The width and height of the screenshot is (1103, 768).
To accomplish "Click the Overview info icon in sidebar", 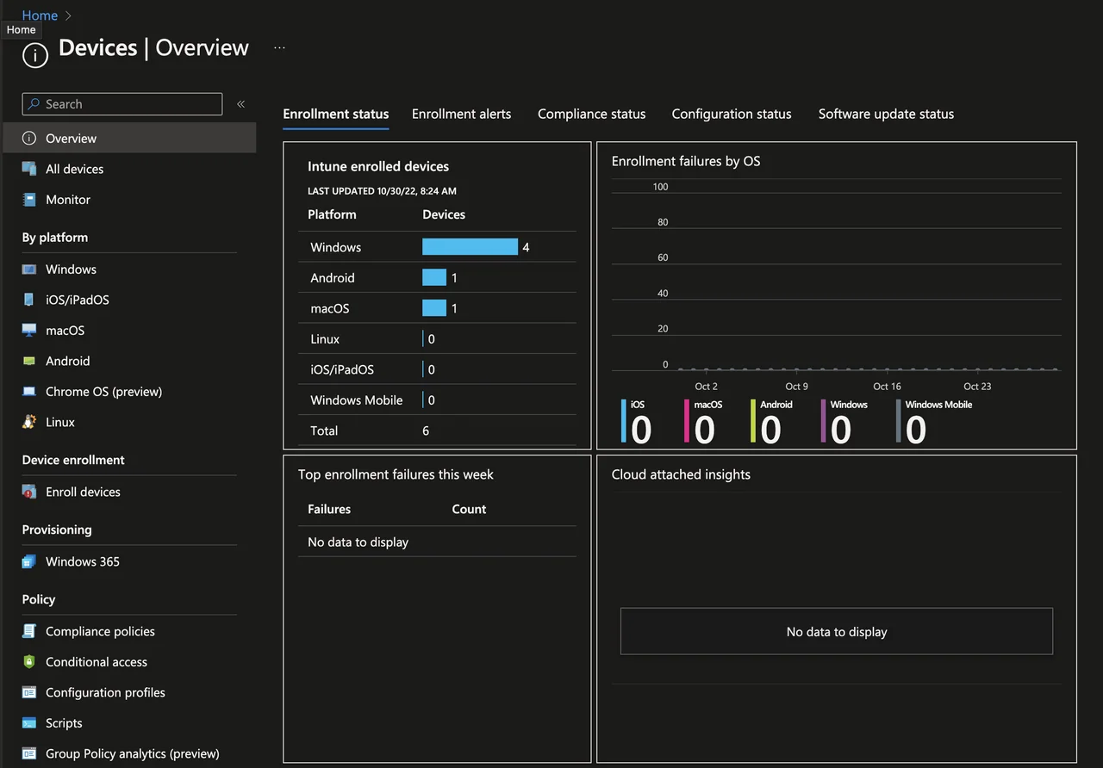I will coord(29,138).
